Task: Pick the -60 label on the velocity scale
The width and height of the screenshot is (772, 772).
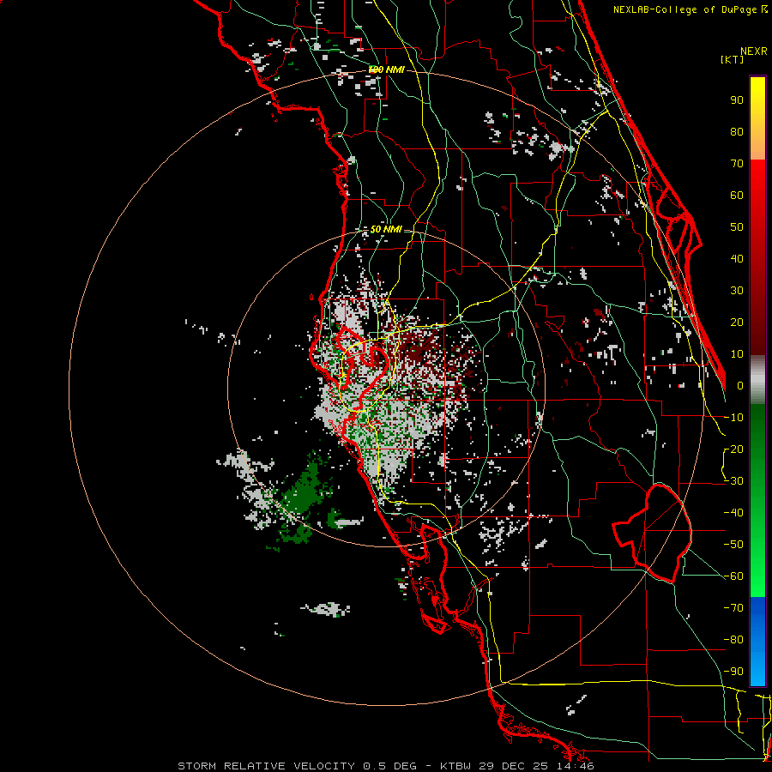Action: pos(733,576)
